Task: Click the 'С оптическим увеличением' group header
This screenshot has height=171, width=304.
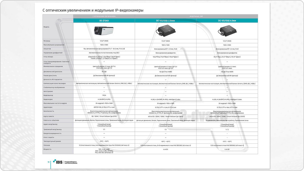Action: (x=104, y=16)
